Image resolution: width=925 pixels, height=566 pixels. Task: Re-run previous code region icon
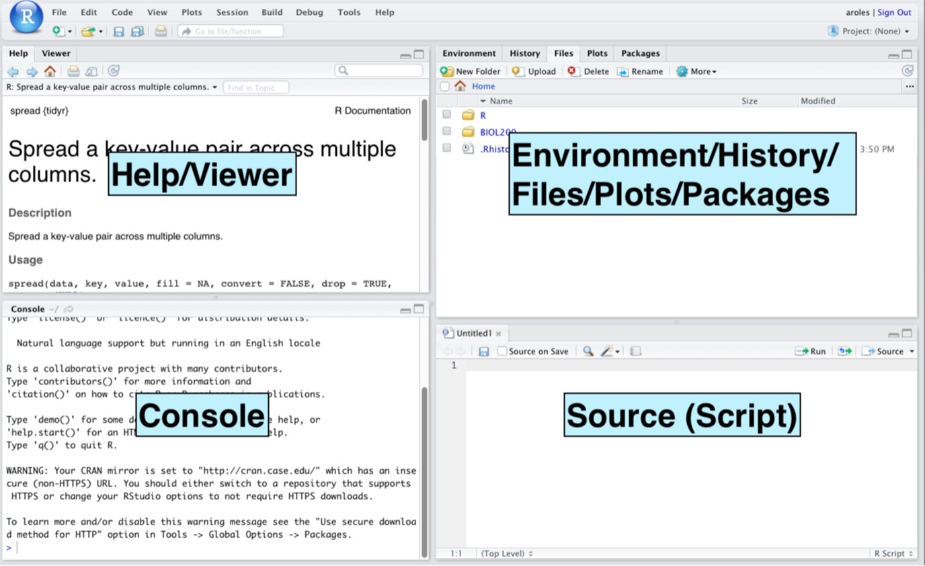pos(844,351)
